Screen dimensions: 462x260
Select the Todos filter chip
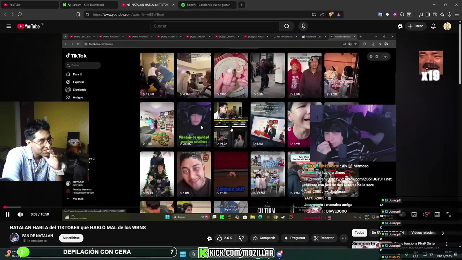coord(359,233)
